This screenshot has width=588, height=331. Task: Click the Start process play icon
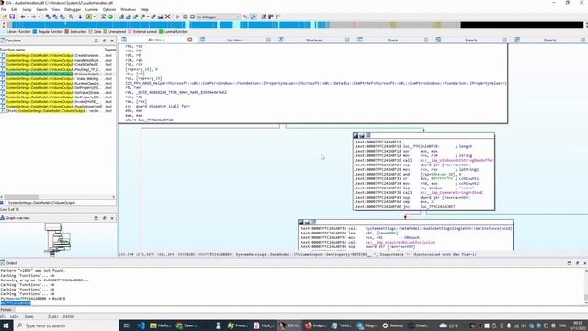coord(178,17)
